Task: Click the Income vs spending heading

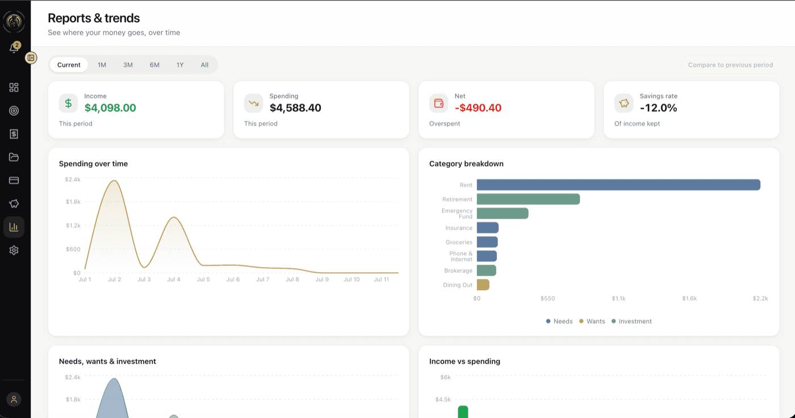Action: (x=465, y=361)
